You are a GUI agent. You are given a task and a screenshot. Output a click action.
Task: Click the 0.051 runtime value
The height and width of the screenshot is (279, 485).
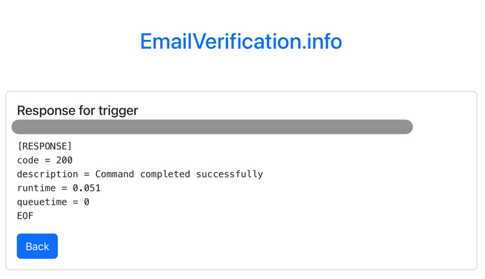click(x=87, y=188)
